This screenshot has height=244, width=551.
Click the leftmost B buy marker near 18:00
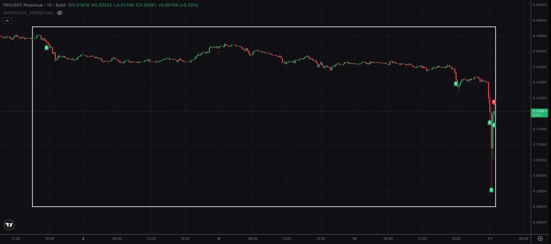tap(46, 48)
